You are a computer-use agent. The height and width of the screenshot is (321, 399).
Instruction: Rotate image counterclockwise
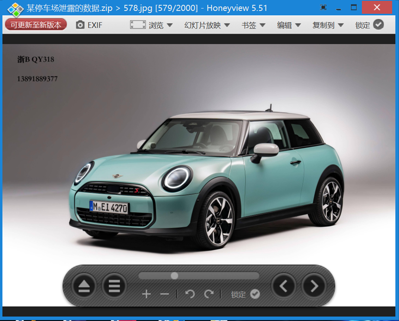click(x=190, y=294)
